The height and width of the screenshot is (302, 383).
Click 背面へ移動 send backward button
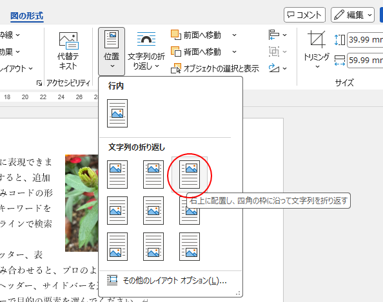pyautogui.click(x=196, y=52)
